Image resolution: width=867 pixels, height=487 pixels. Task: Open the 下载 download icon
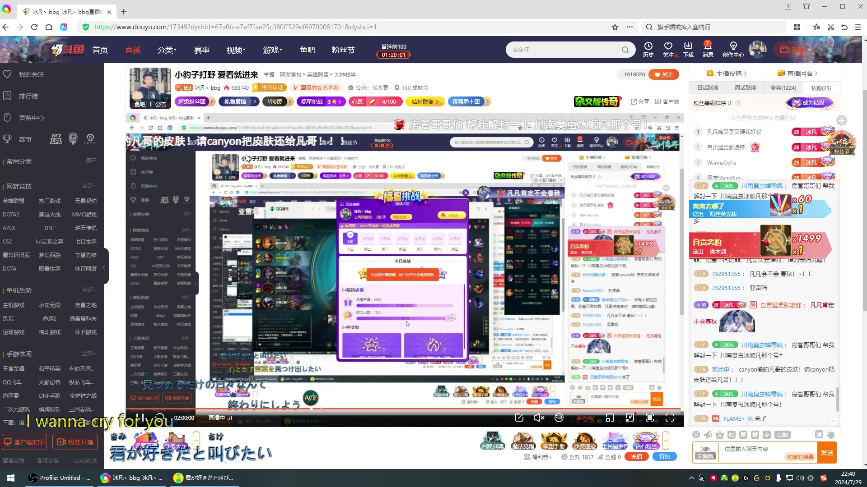click(x=688, y=49)
